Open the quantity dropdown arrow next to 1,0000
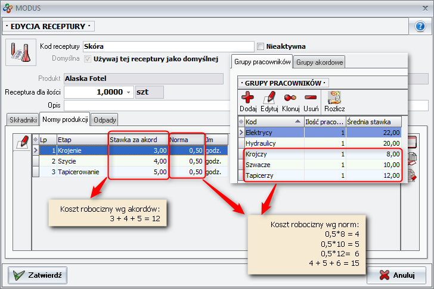The width and height of the screenshot is (434, 289). click(x=129, y=93)
